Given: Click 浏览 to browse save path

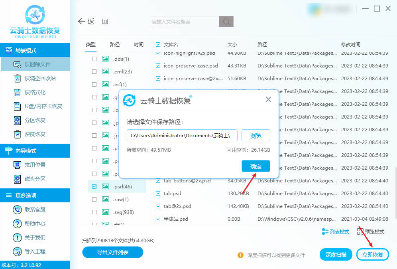Looking at the screenshot, I should [256, 135].
